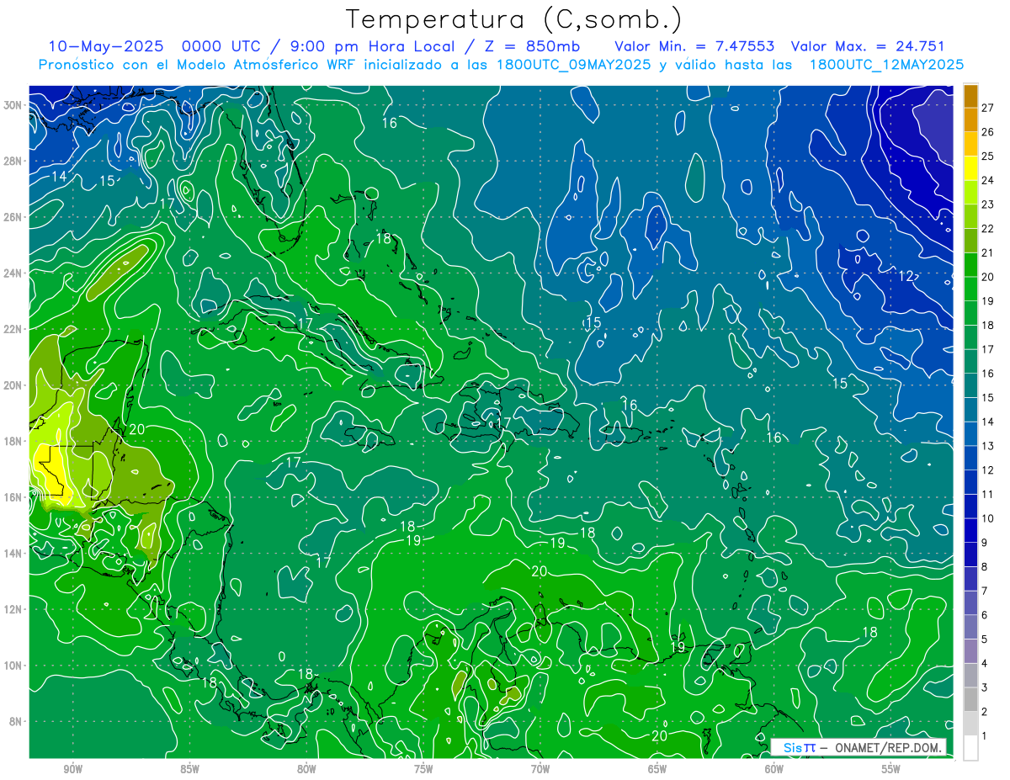Click the SisPi ONAMET/REP.DOM. logo box
The height and width of the screenshot is (780, 1010).
click(x=858, y=747)
